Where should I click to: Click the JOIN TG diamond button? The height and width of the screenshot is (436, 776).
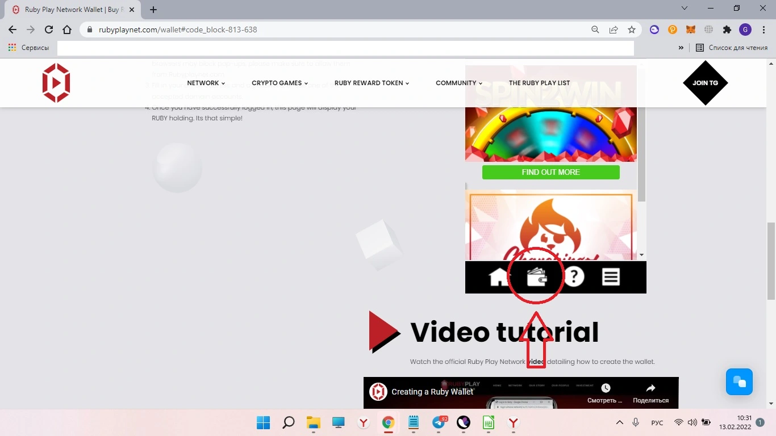(x=705, y=83)
